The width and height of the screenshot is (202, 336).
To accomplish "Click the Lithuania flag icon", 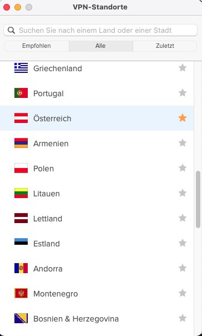I will (21, 193).
